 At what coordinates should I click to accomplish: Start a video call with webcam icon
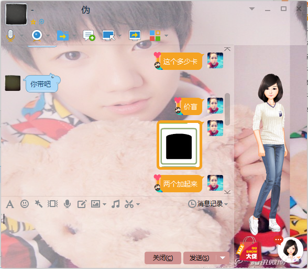(x=37, y=36)
